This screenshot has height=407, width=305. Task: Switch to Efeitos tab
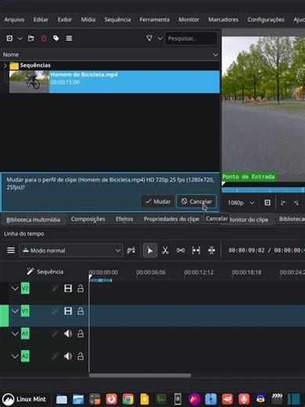124,219
